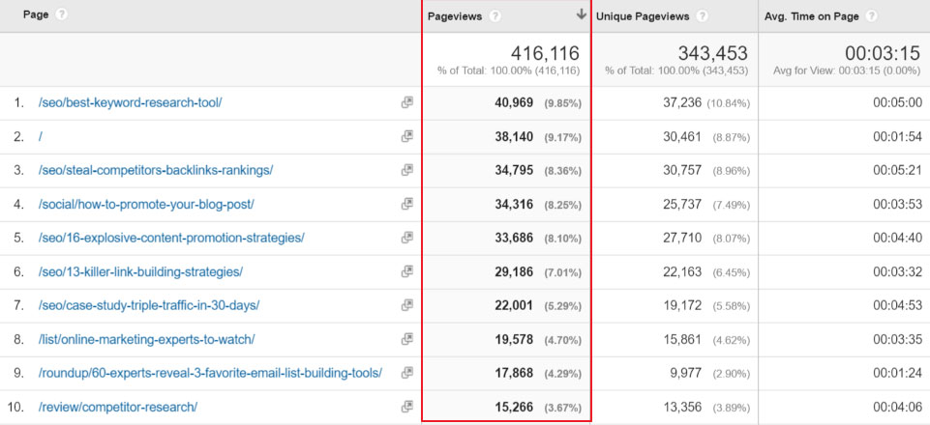
Task: Select time on page value 00:01:24
Action: coord(897,373)
